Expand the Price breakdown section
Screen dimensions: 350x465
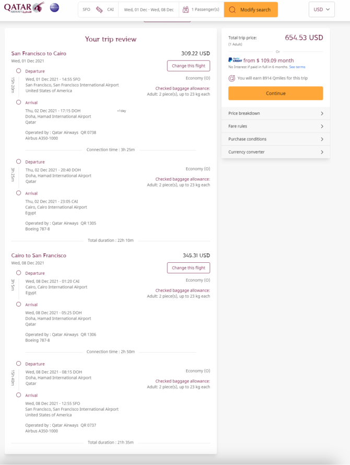(x=275, y=113)
